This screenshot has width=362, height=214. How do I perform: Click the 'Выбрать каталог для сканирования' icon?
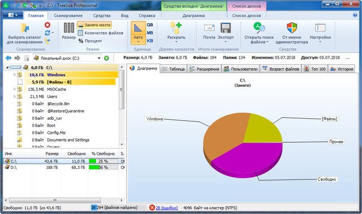click(25, 29)
